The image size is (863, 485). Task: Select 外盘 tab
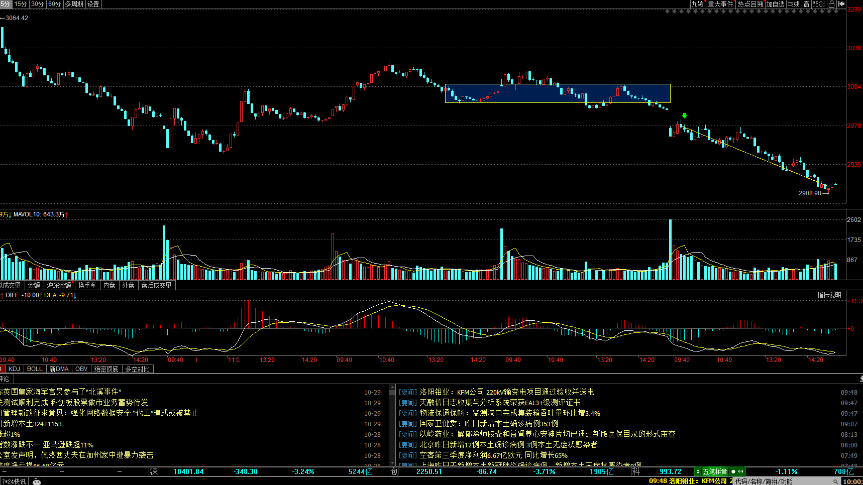129,285
